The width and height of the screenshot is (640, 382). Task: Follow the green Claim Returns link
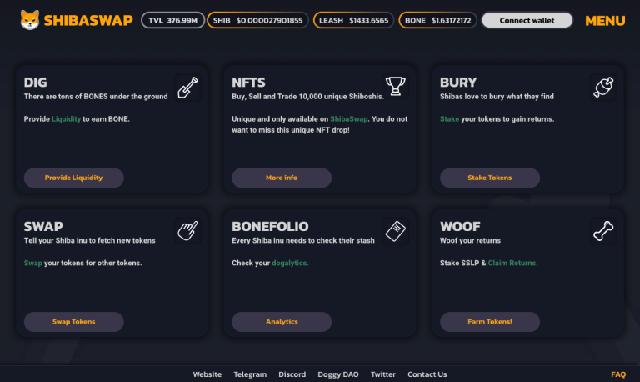pos(512,263)
